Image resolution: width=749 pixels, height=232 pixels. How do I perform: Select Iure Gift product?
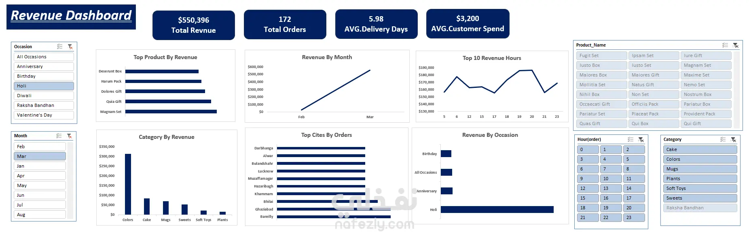706,55
